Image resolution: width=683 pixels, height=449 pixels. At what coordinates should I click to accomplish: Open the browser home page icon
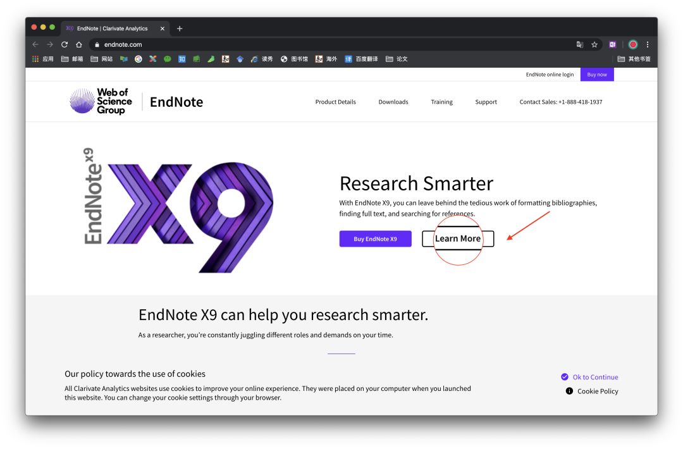(79, 44)
